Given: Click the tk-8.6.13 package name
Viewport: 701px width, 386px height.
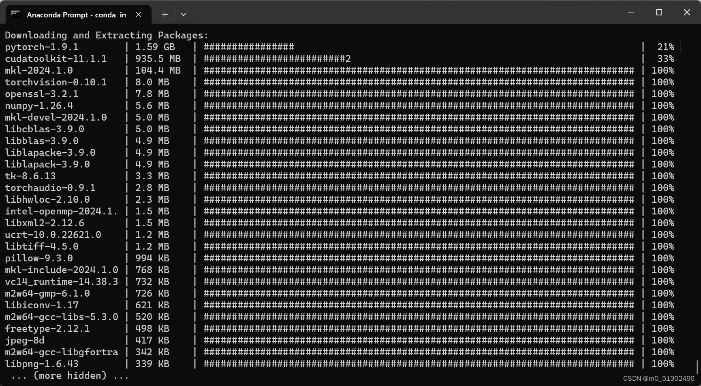Looking at the screenshot, I should [x=30, y=176].
